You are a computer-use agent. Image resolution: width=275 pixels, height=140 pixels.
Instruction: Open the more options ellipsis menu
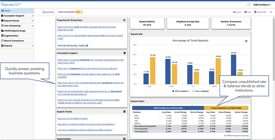pos(271,12)
